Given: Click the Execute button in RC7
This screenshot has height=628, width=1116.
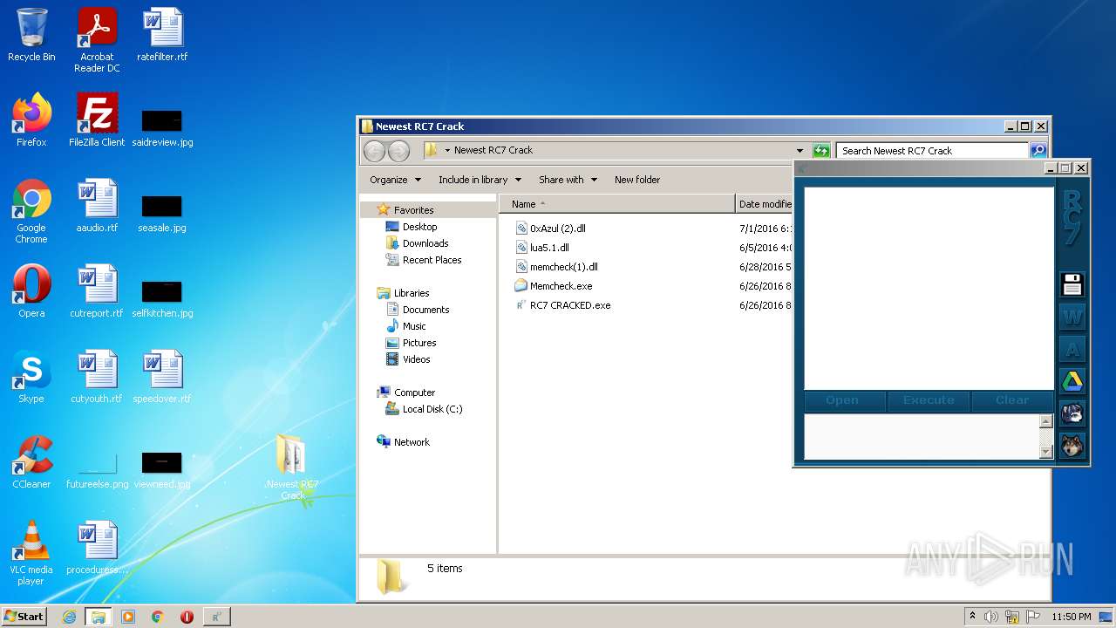Looking at the screenshot, I should 929,400.
